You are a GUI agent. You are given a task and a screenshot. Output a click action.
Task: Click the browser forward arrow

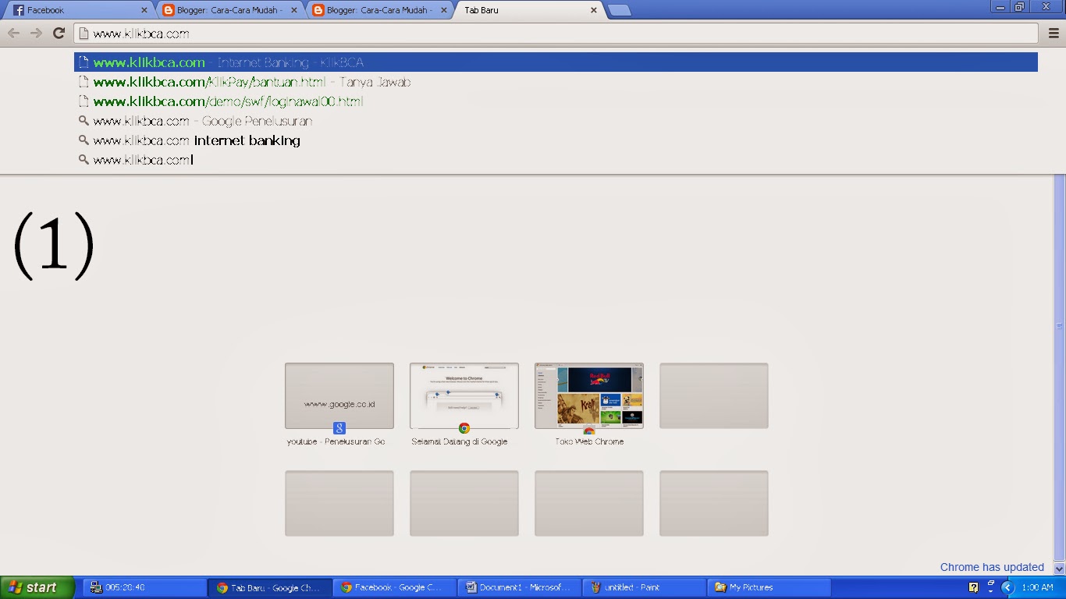pos(36,33)
